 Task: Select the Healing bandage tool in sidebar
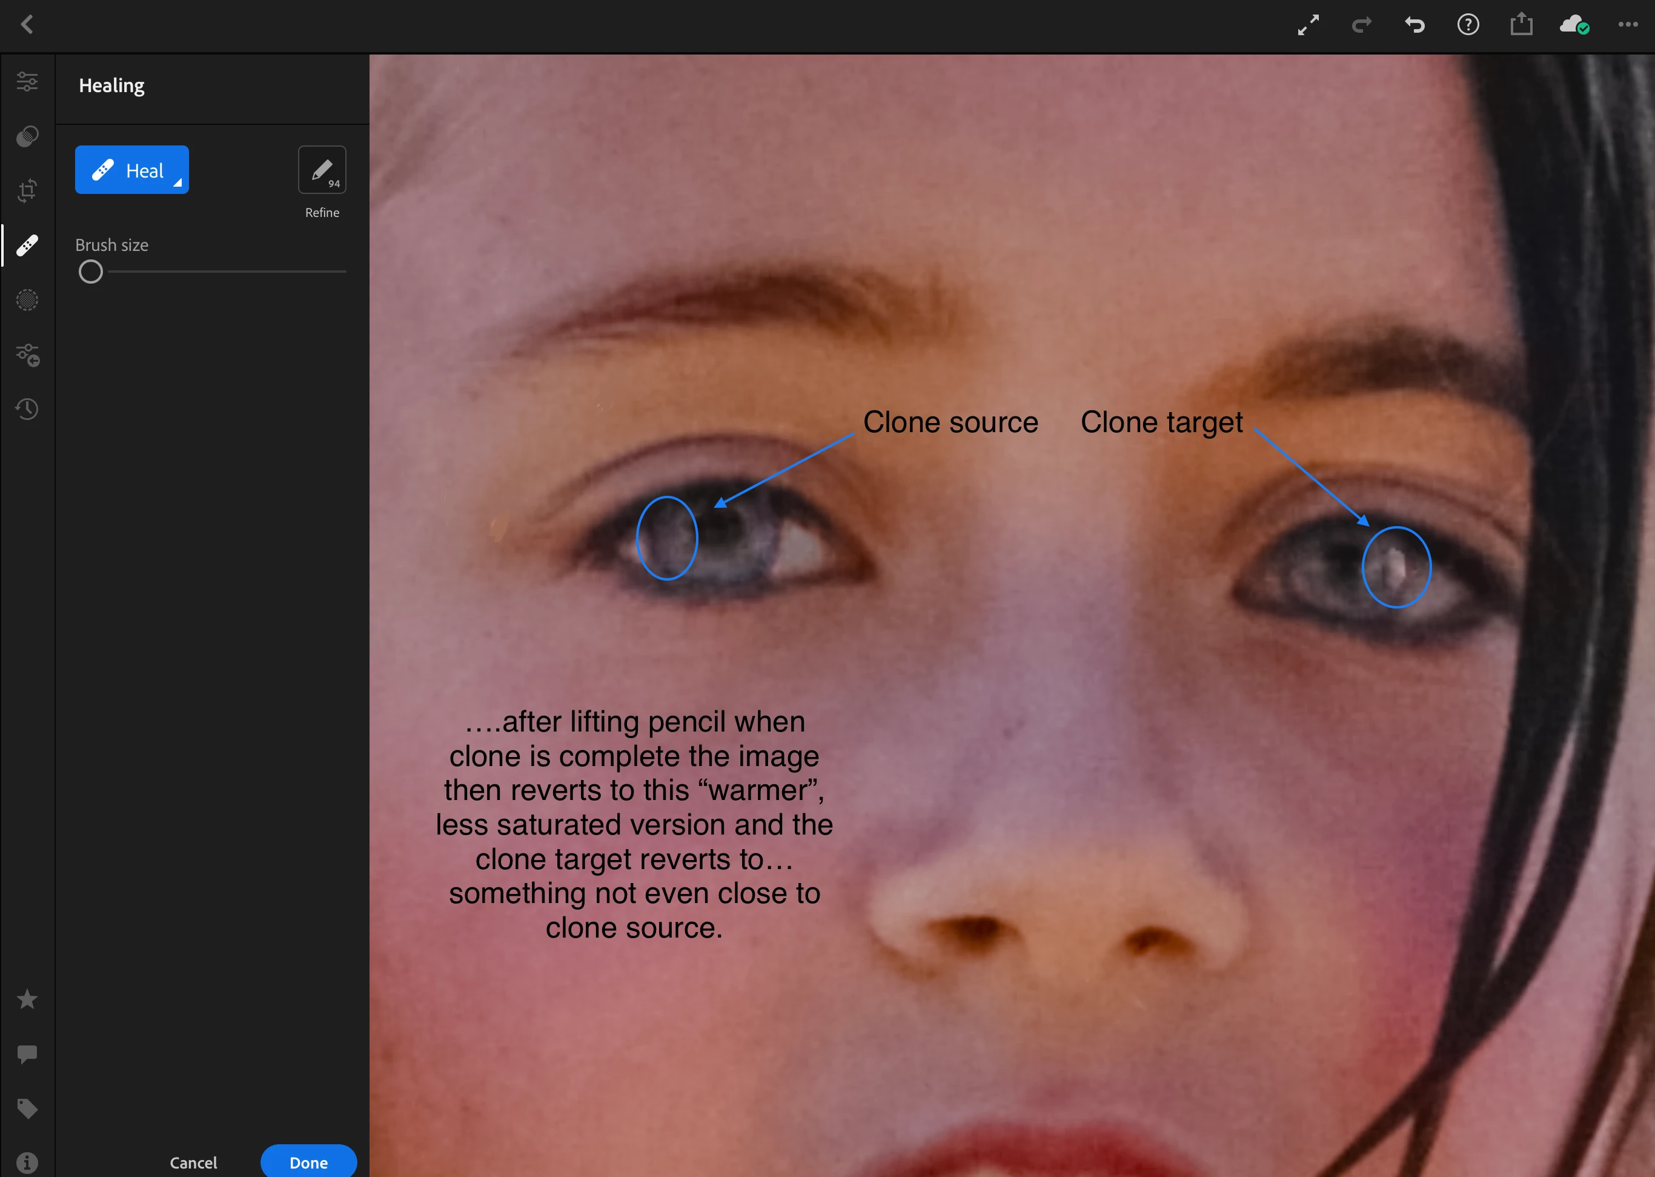click(27, 245)
